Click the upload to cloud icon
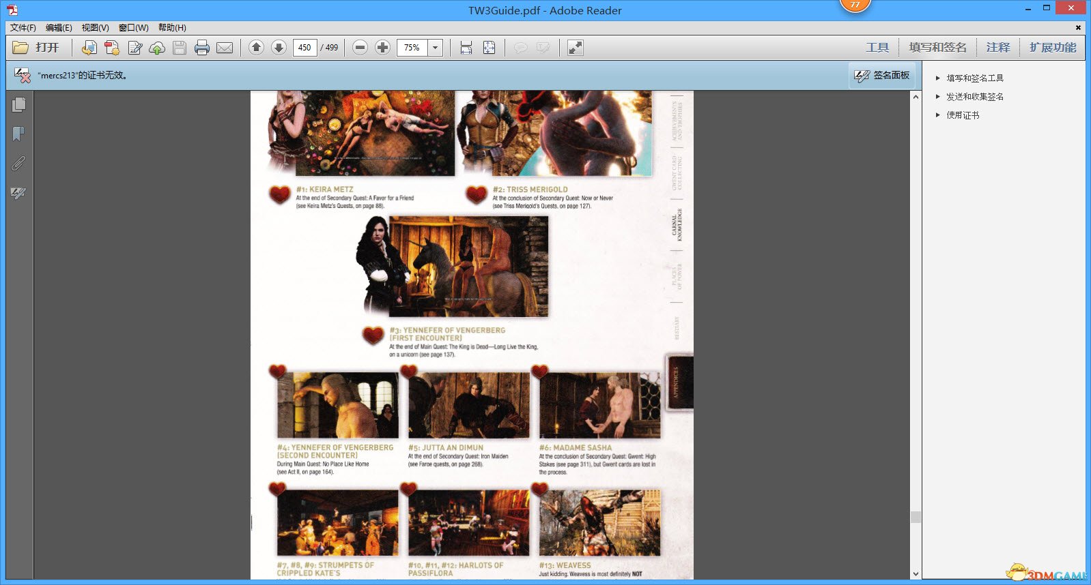This screenshot has width=1091, height=585. (x=157, y=48)
